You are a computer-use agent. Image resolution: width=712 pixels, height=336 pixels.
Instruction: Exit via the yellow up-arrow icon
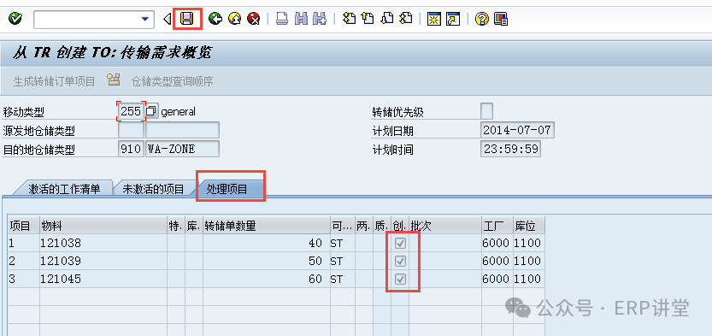point(234,19)
